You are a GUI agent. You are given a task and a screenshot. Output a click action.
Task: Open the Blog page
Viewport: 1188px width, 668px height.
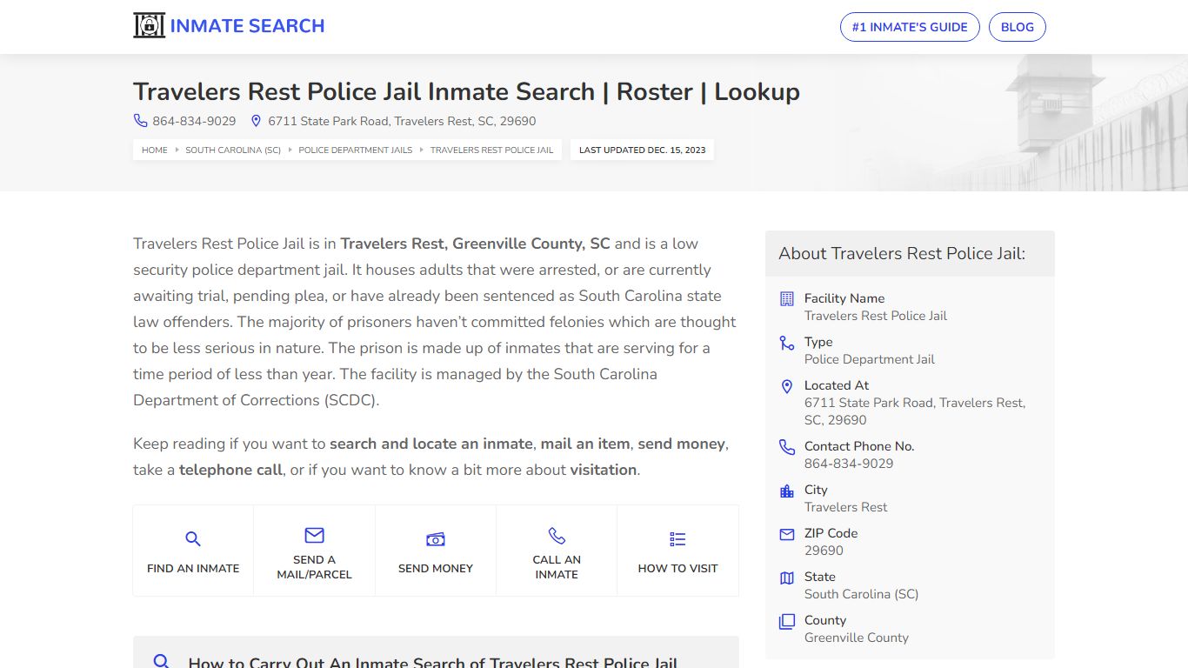pos(1017,27)
